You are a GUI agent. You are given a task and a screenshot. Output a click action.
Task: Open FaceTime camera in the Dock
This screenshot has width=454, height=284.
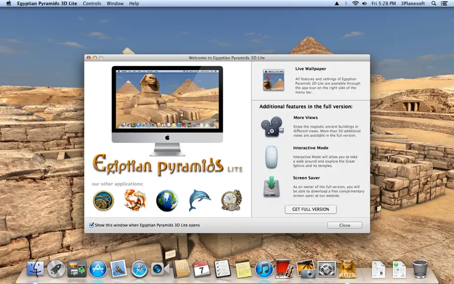coord(160,269)
